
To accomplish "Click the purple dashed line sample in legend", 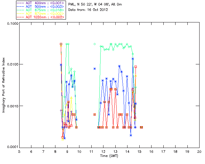I will [20, 3].
